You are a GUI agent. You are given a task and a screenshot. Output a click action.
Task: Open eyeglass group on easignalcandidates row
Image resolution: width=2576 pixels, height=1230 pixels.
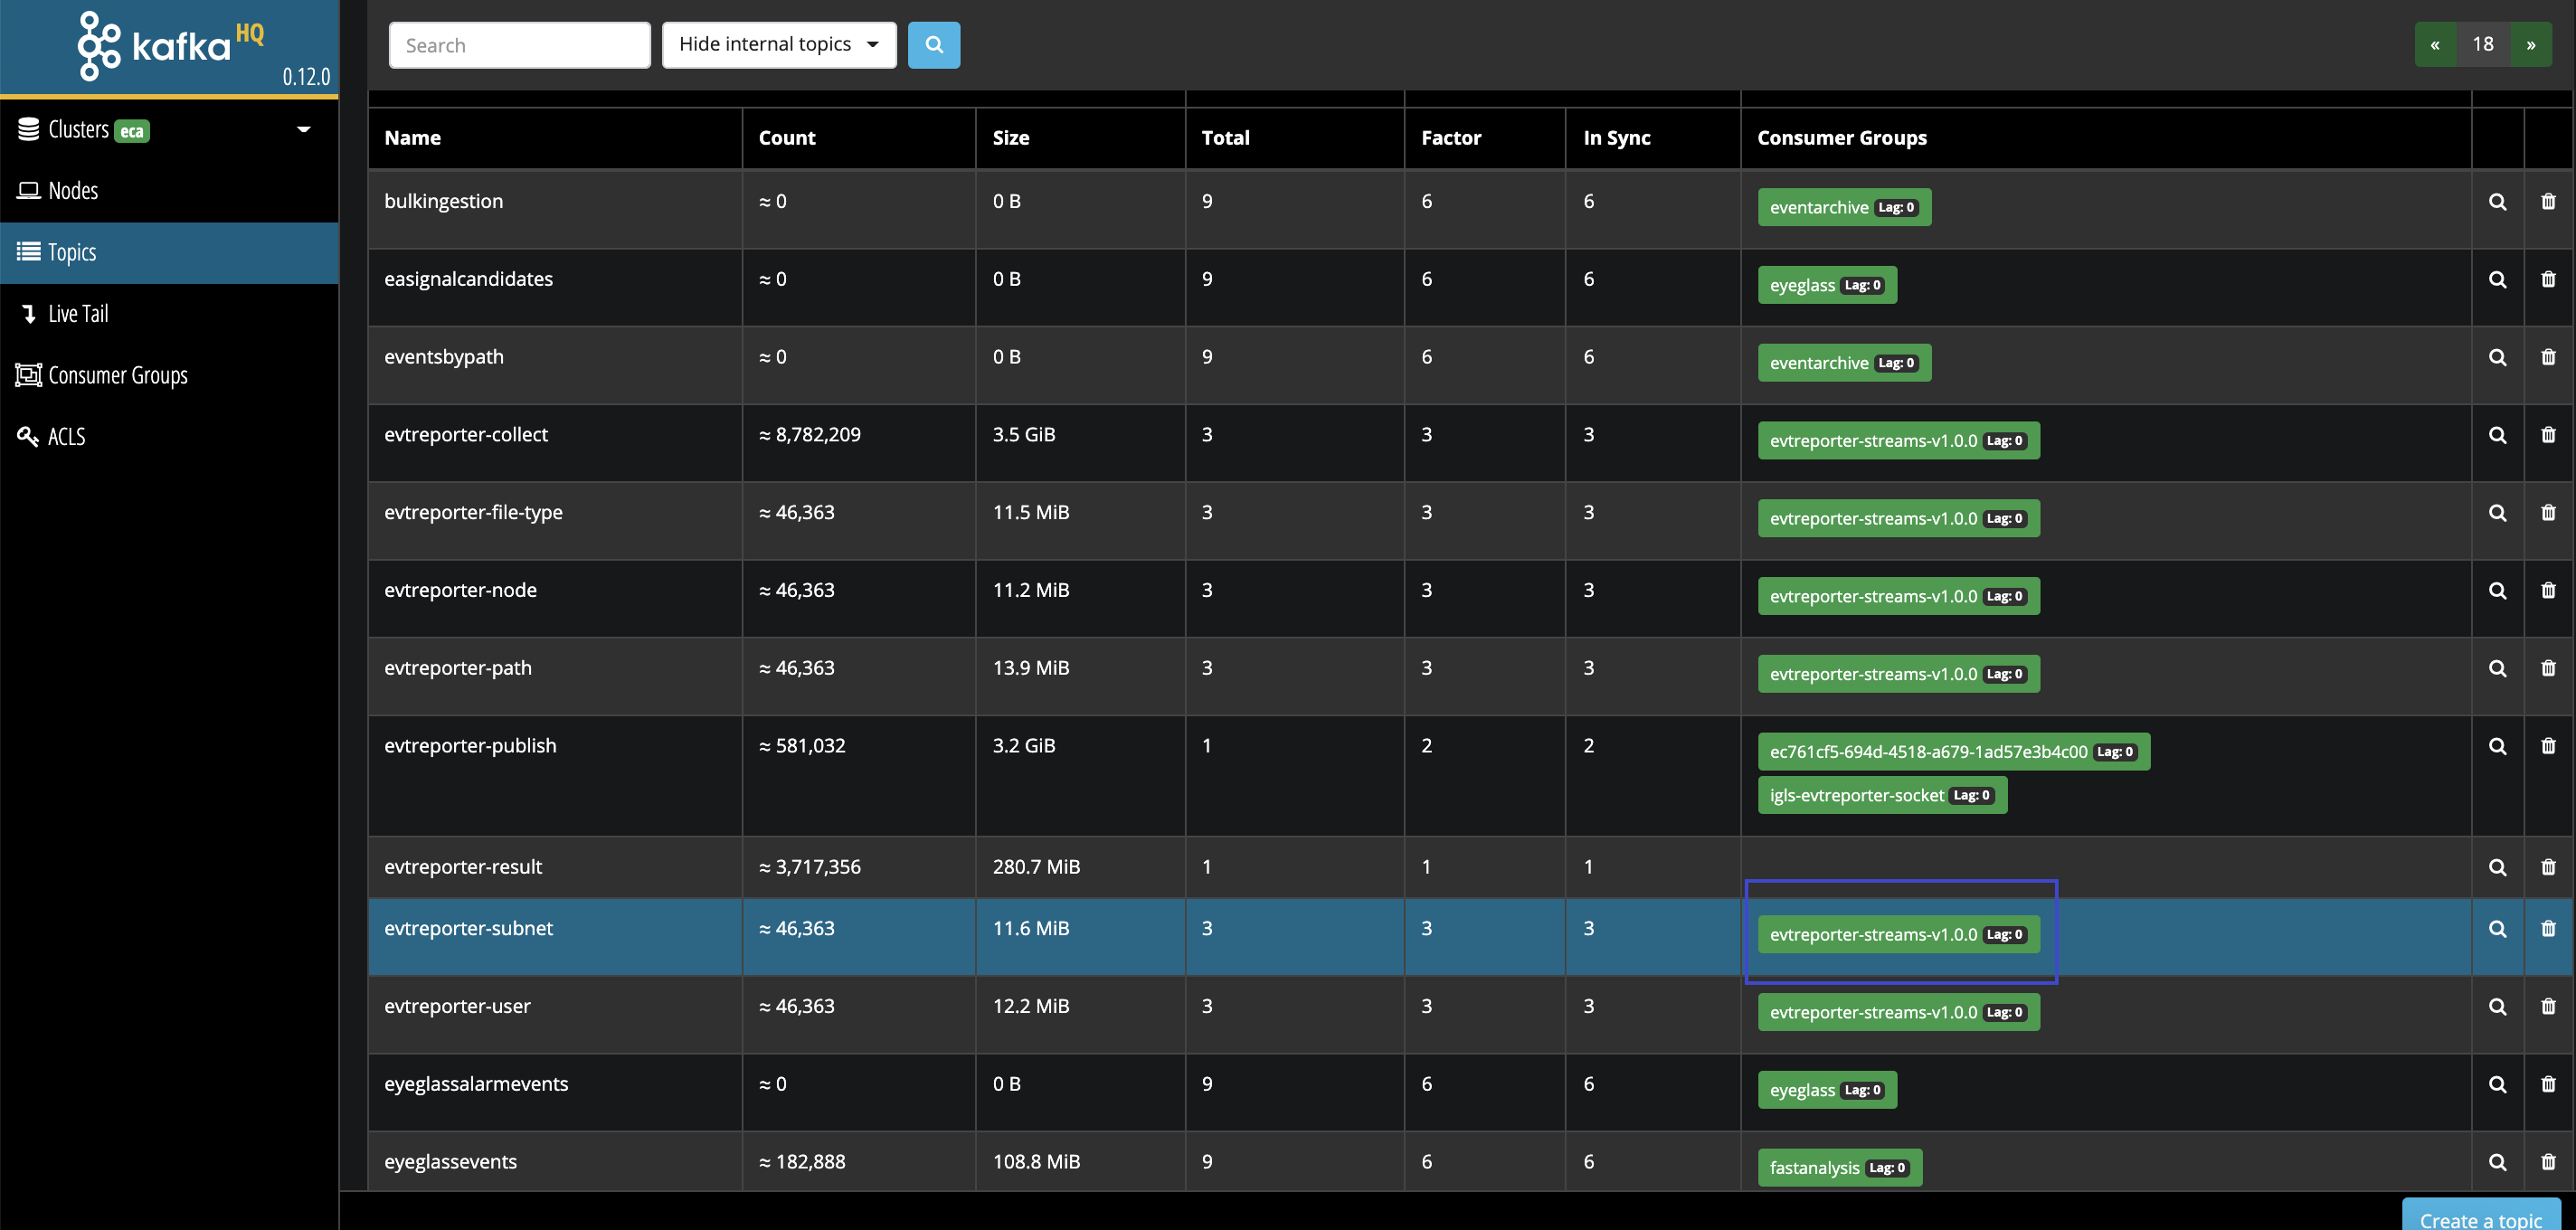pyautogui.click(x=1827, y=286)
